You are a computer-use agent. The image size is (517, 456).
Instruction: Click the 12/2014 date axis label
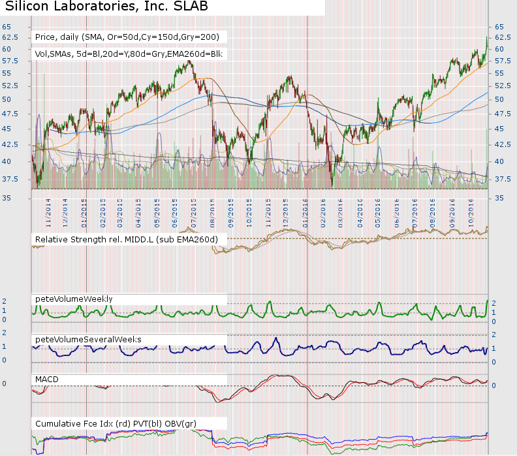click(x=65, y=213)
